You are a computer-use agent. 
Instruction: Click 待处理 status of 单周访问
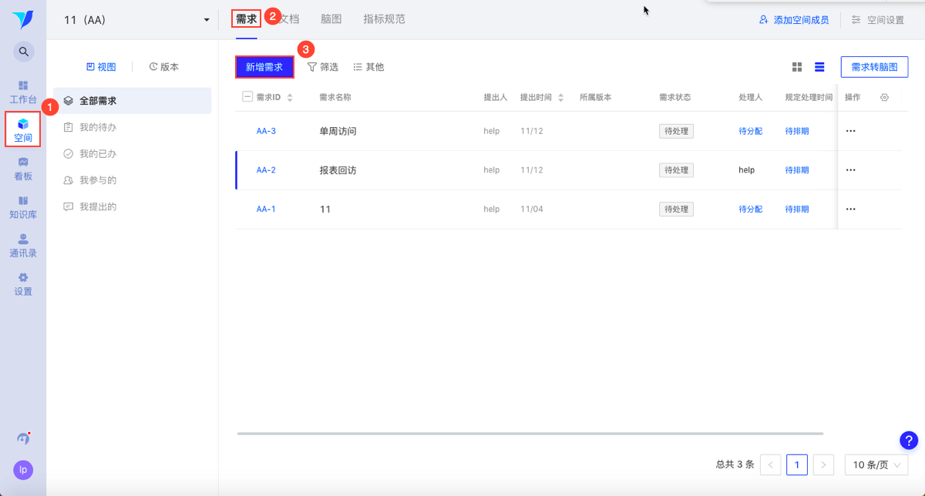[677, 131]
